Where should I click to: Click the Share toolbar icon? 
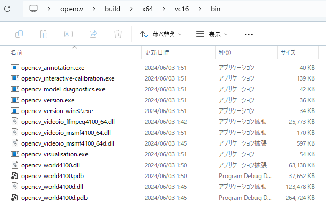point(93,34)
